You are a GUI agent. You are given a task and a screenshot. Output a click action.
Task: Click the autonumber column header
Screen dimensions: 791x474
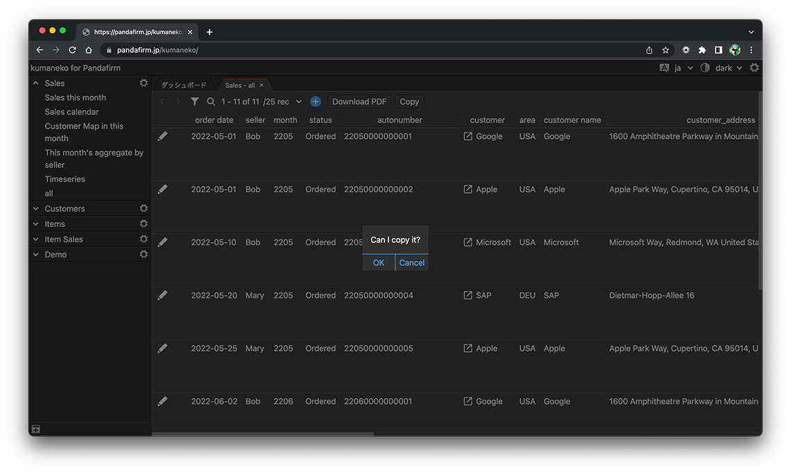(400, 120)
